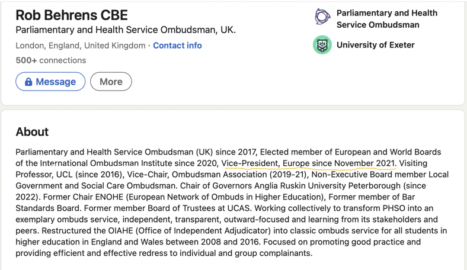467x270 pixels.
Task: Click the About section heading
Action: 32,132
